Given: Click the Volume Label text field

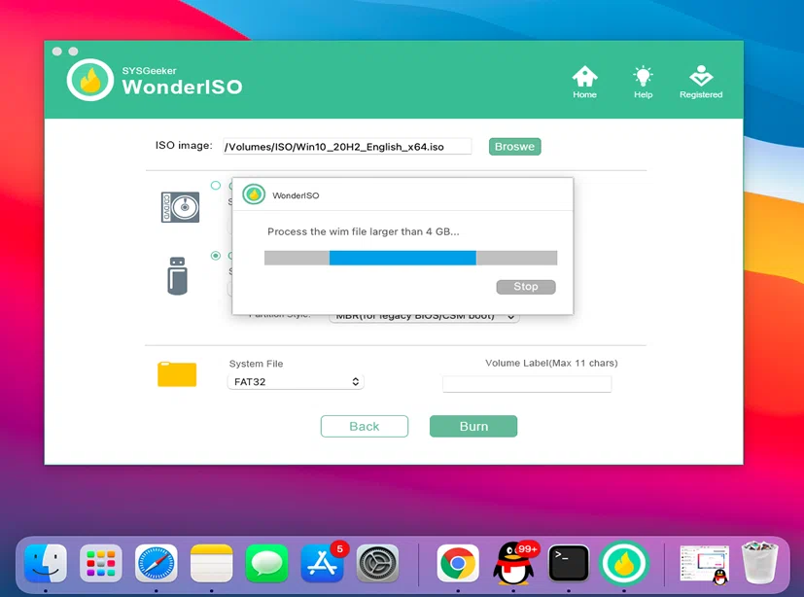Looking at the screenshot, I should tap(527, 383).
